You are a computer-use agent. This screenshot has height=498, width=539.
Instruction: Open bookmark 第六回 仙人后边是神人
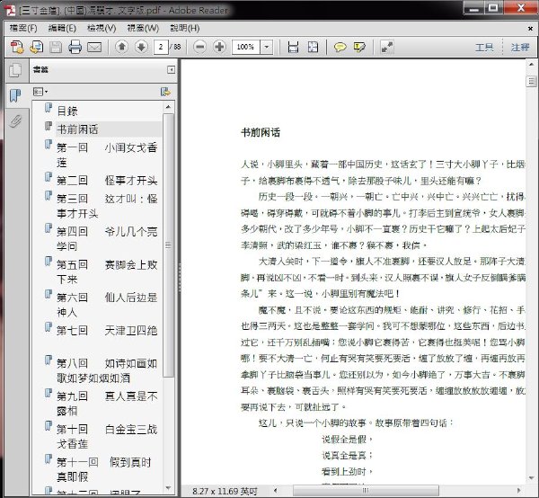(x=107, y=305)
